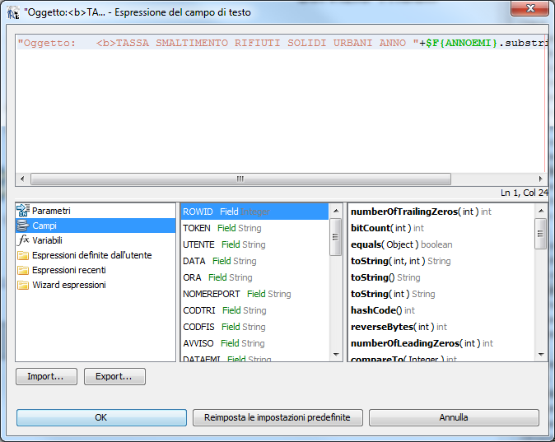
Task: Click the Campi database icon
Action: (x=23, y=226)
